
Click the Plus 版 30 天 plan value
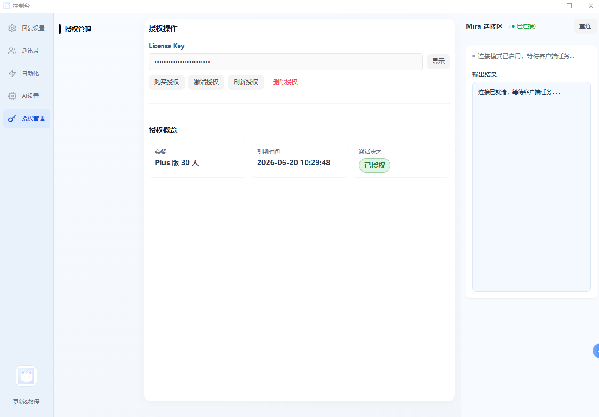coord(177,163)
